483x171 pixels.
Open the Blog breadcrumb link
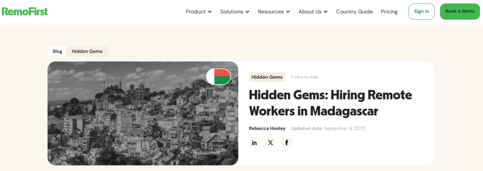[x=57, y=51]
